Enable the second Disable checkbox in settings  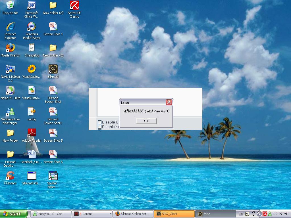100,127
